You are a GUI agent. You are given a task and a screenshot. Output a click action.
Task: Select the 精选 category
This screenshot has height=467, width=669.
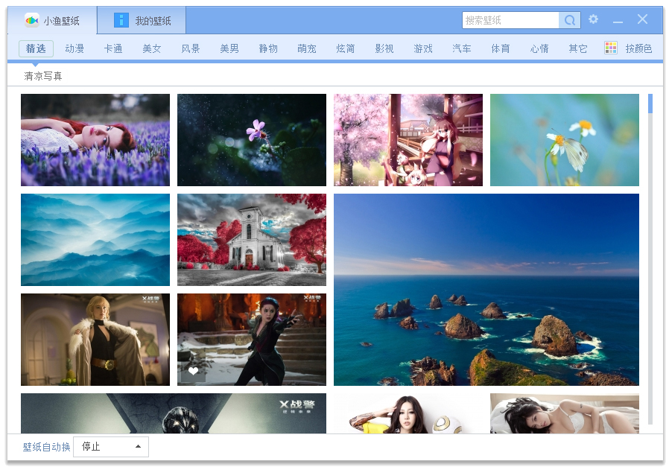pyautogui.click(x=36, y=48)
